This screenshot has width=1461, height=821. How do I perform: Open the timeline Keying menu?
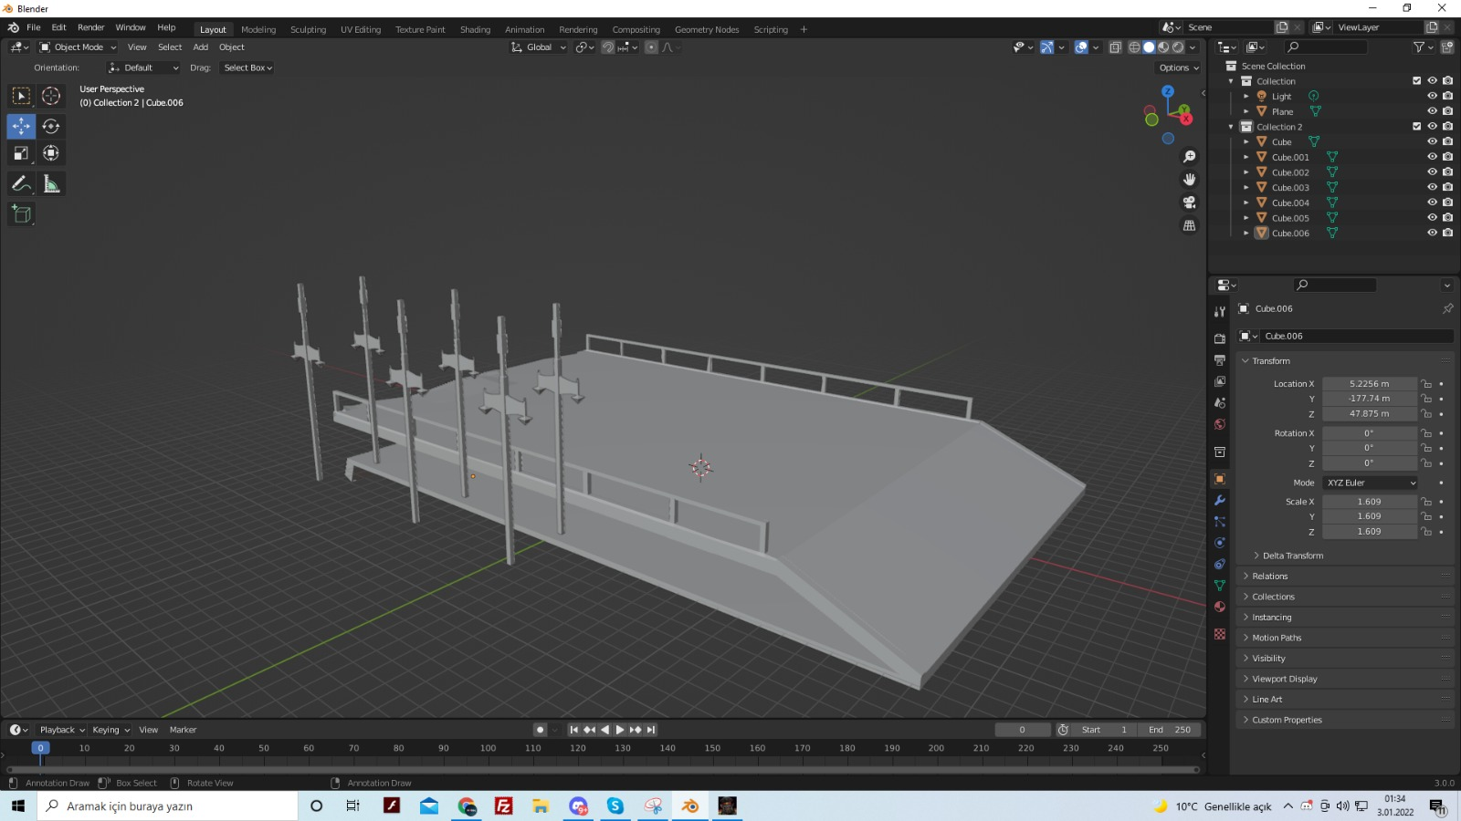[x=110, y=730]
